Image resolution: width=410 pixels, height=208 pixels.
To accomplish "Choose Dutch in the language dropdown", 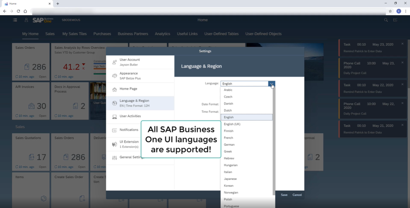I will click(x=247, y=110).
